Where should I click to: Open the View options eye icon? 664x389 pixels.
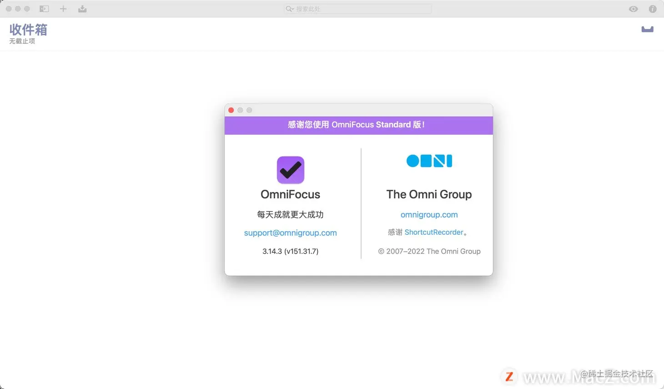pyautogui.click(x=634, y=9)
